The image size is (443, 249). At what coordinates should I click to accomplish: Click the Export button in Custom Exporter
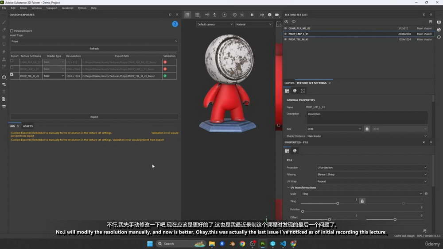coord(94,117)
